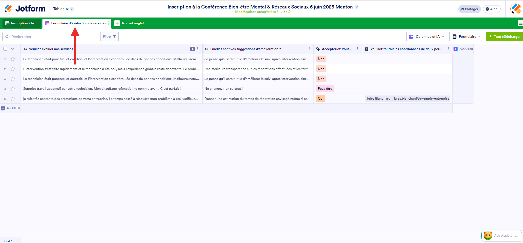Click the tag icon in Accepteriez-vous header

pos(318,49)
